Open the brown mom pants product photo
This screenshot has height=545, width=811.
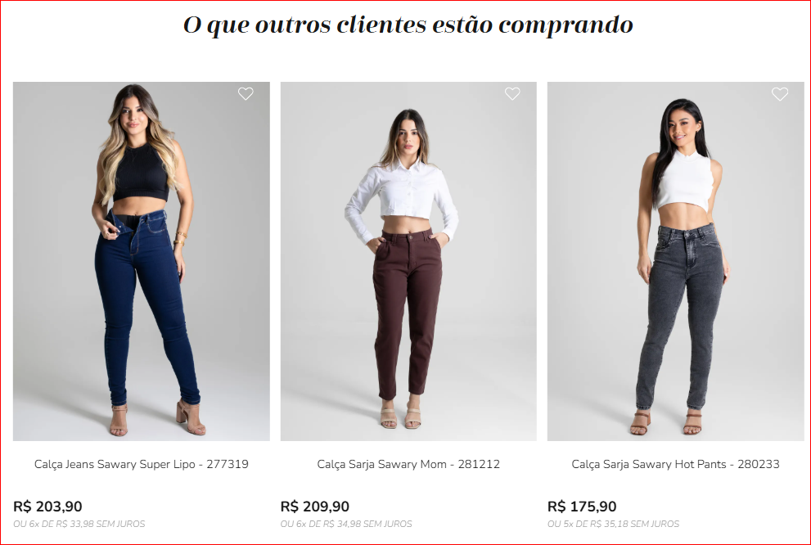tap(408, 261)
